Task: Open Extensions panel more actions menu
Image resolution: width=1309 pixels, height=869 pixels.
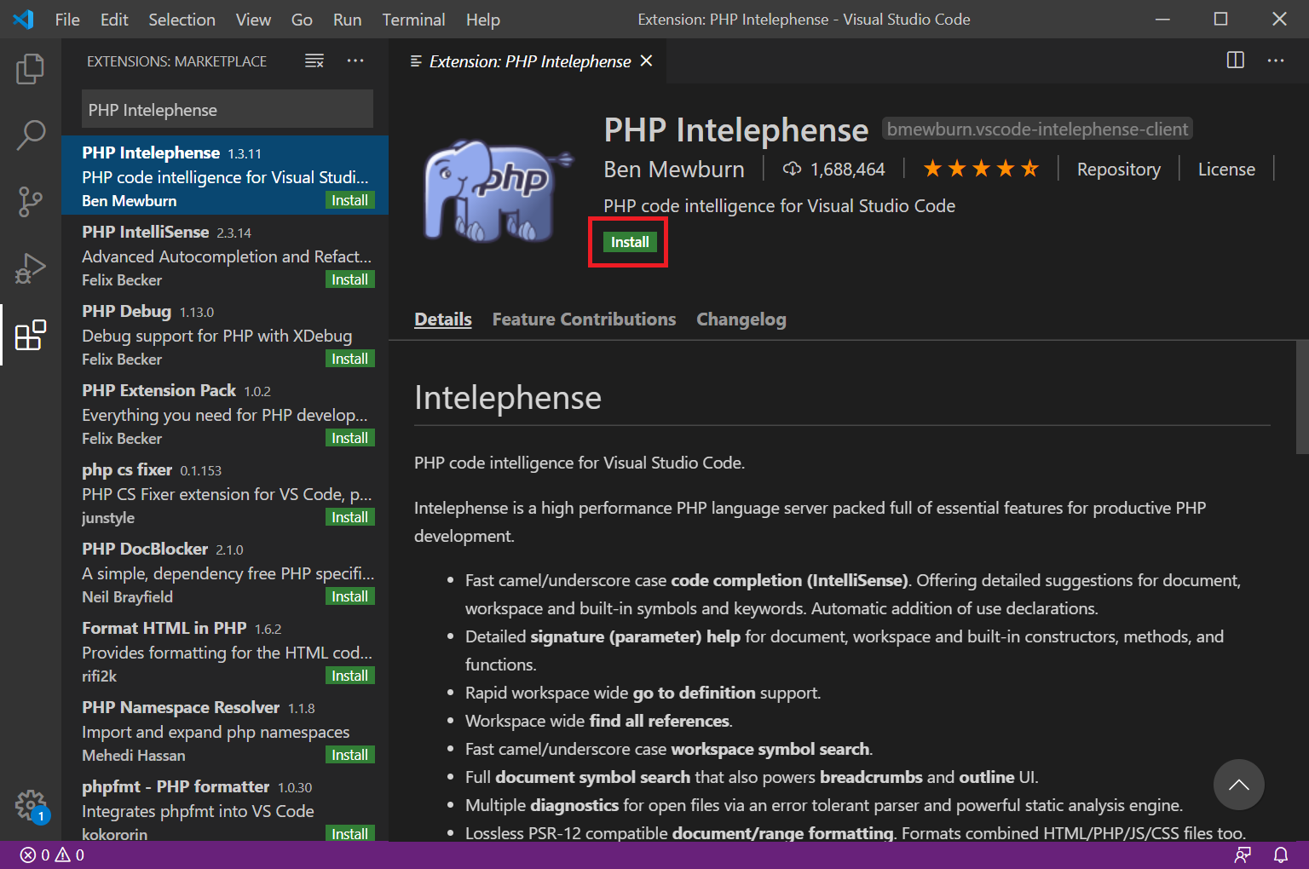Action: click(x=355, y=60)
